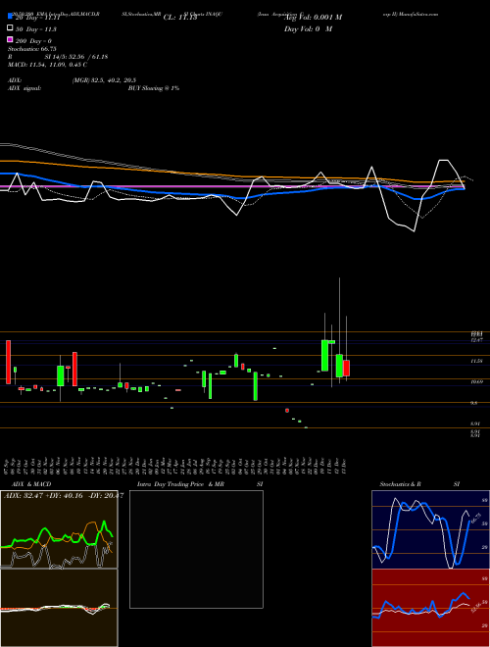Screen dimensions: 490x647
Task: Click the magenta 200 Day legend swatch
Action: point(10,39)
